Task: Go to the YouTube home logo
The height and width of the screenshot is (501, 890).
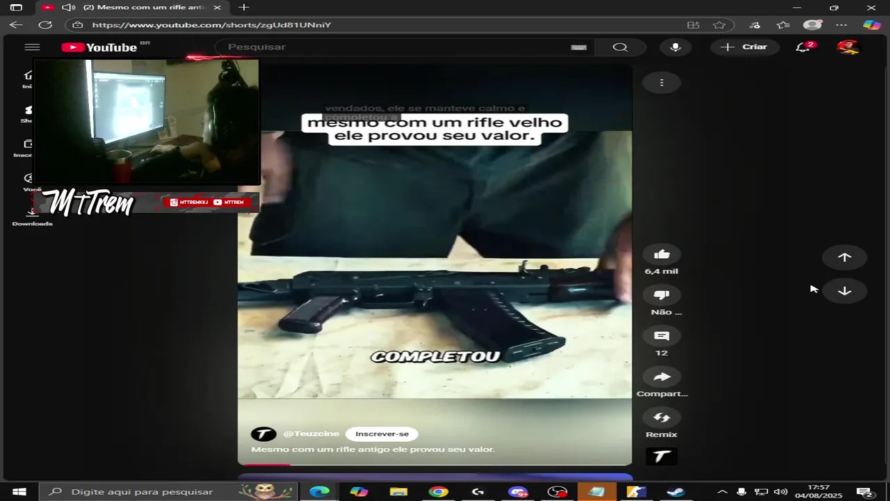Action: tap(99, 47)
